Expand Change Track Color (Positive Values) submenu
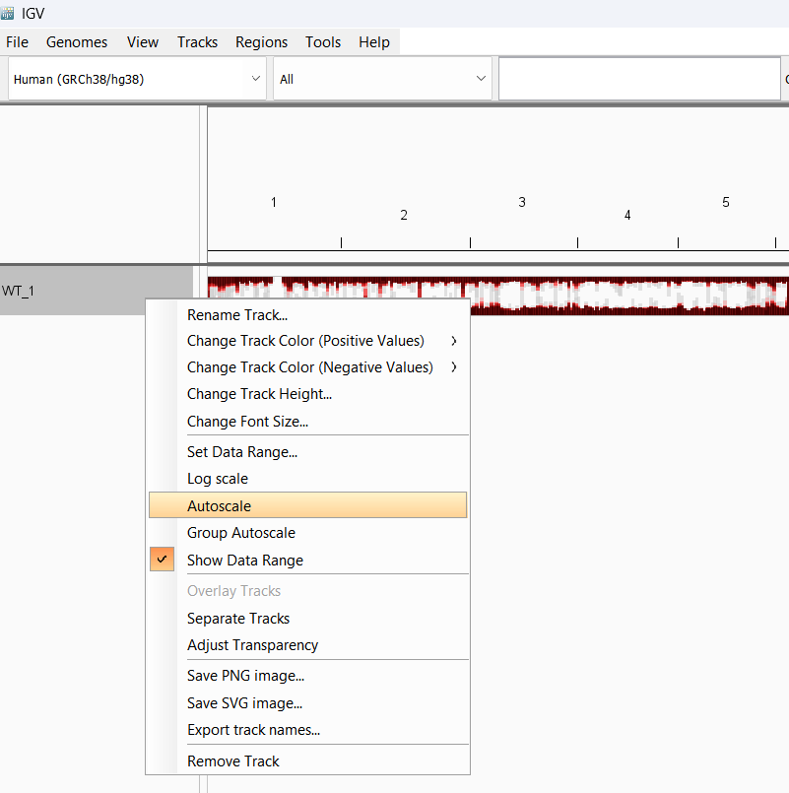 pyautogui.click(x=307, y=341)
